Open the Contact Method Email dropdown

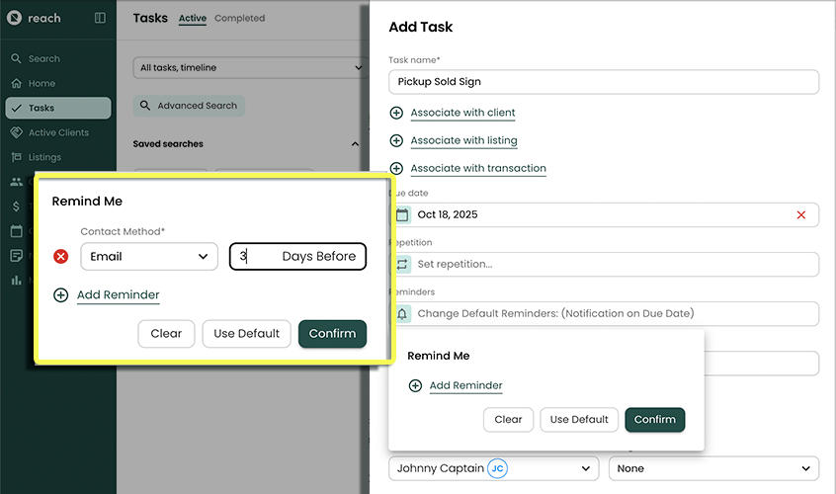click(149, 257)
